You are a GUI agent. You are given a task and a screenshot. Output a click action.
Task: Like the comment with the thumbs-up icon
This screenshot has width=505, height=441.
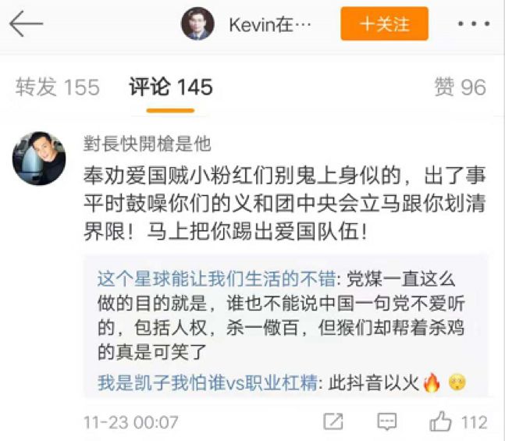click(440, 421)
